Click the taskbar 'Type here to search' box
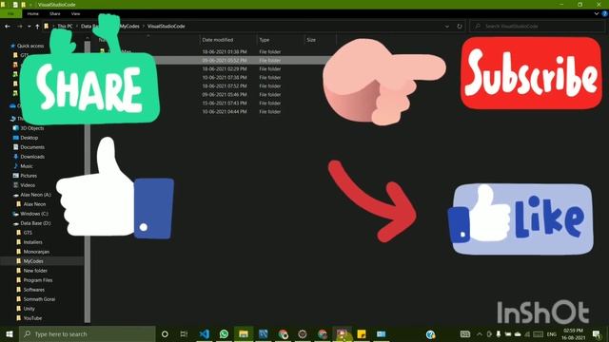609x342 pixels. coord(87,333)
